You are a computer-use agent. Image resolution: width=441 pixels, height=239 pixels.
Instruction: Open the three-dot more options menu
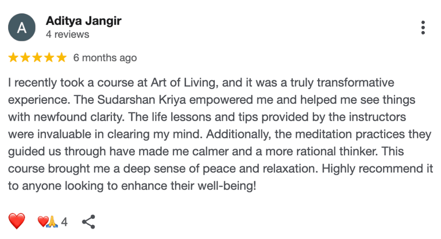(423, 28)
